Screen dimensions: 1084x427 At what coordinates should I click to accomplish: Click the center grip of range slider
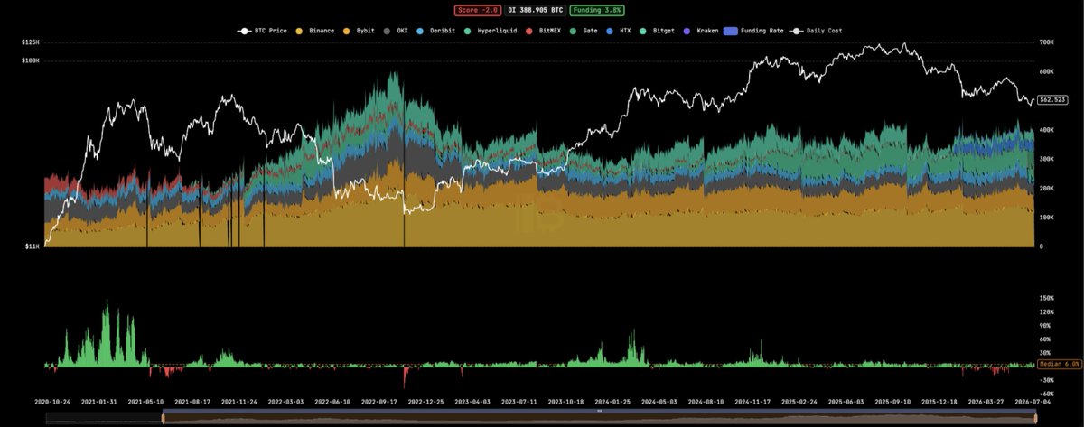tap(599, 412)
